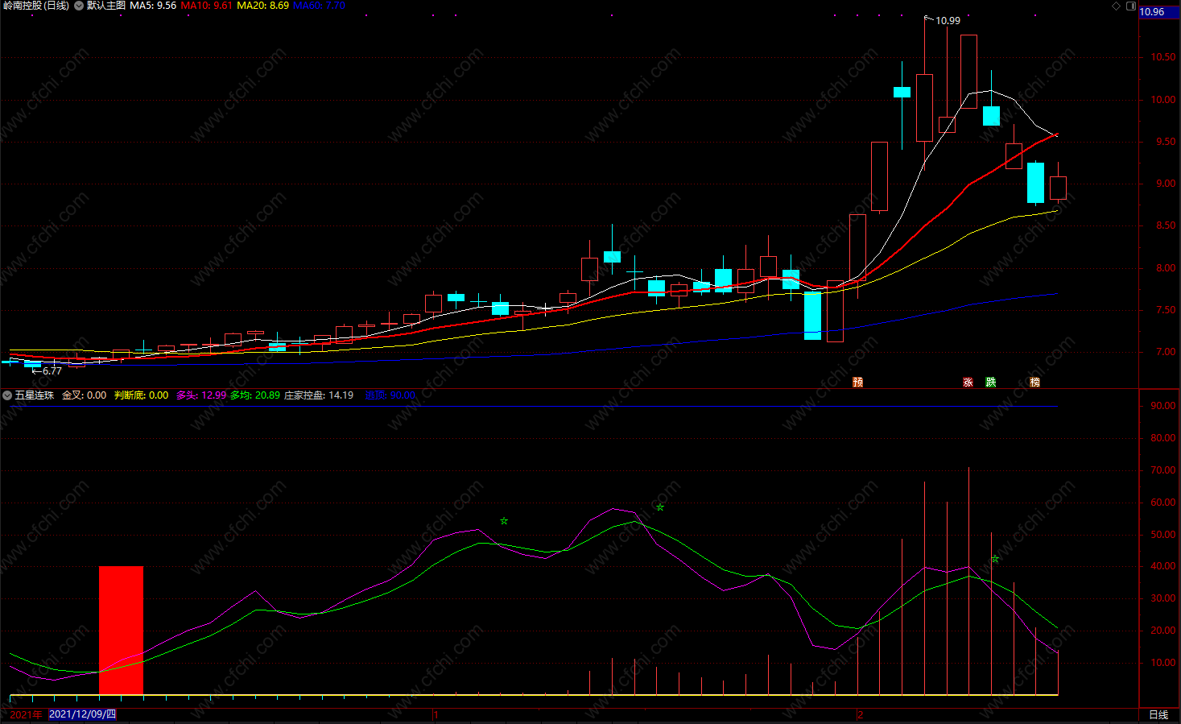The height and width of the screenshot is (724, 1181).
Task: Click the 多头: 12.99 value label
Action: pyautogui.click(x=201, y=395)
